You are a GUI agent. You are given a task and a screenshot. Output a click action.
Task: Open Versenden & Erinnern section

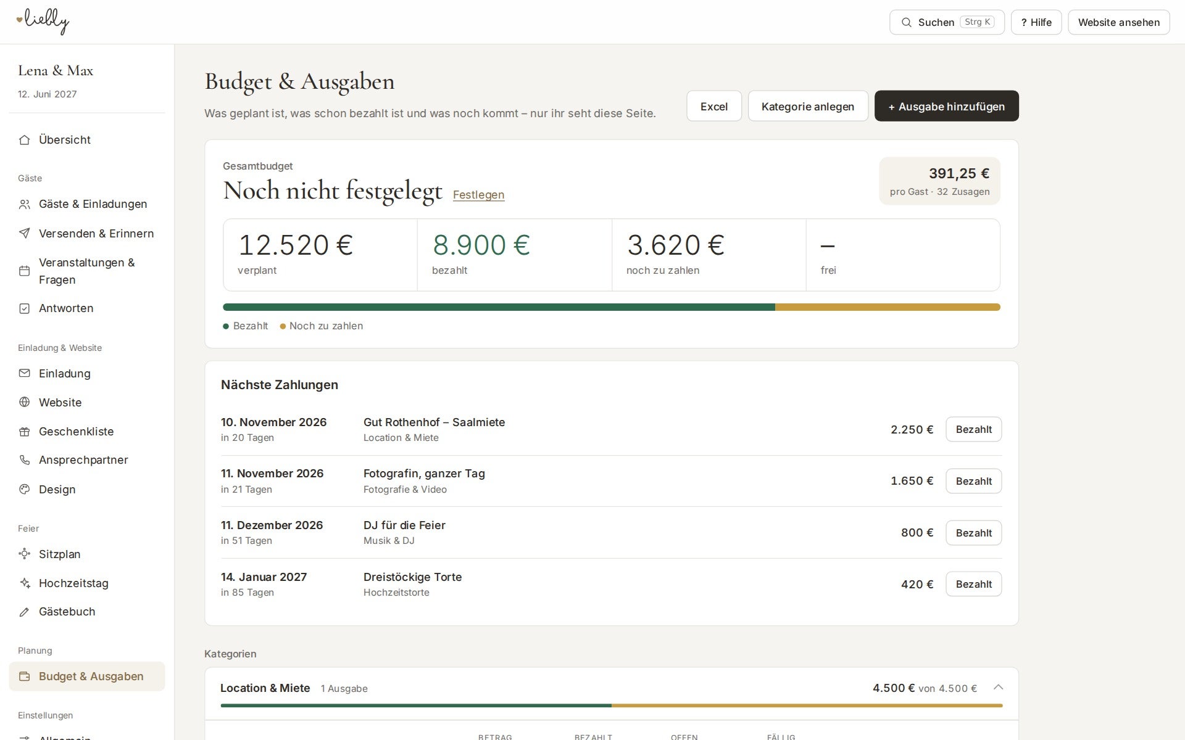pyautogui.click(x=87, y=233)
